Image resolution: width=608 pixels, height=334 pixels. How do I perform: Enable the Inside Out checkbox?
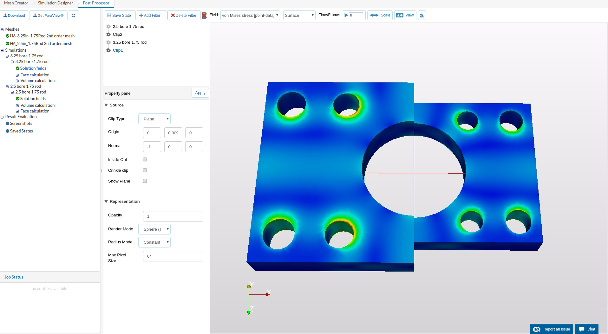pos(145,159)
